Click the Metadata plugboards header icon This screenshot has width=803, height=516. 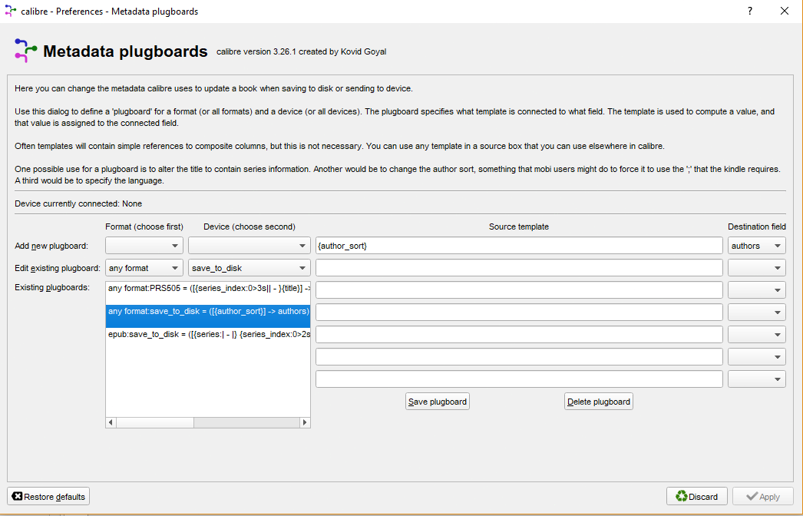click(25, 51)
